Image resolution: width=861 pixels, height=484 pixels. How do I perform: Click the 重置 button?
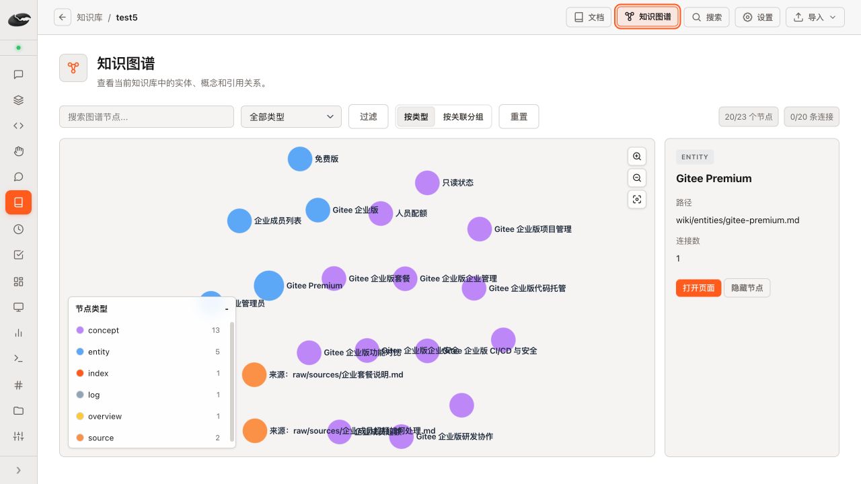[x=519, y=116]
